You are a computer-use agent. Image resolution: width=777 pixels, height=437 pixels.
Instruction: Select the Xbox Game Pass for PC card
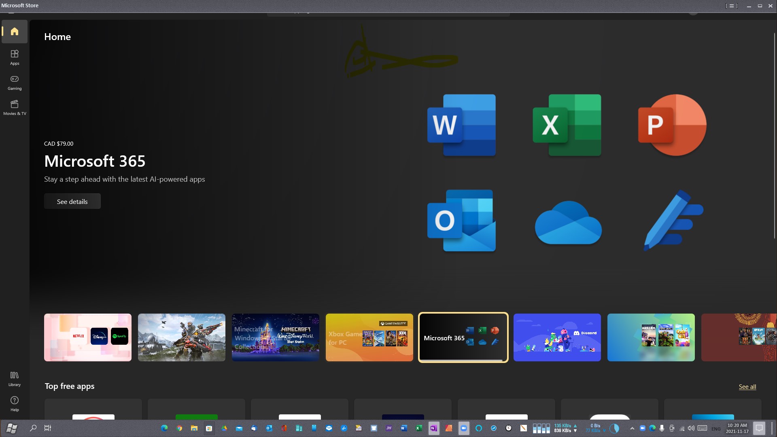tap(369, 337)
